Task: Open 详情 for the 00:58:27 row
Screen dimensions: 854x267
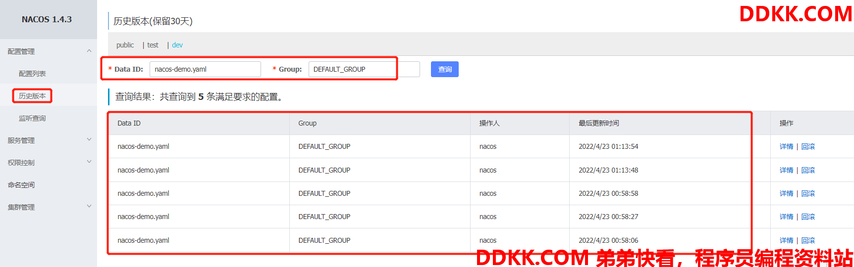Action: [x=786, y=217]
